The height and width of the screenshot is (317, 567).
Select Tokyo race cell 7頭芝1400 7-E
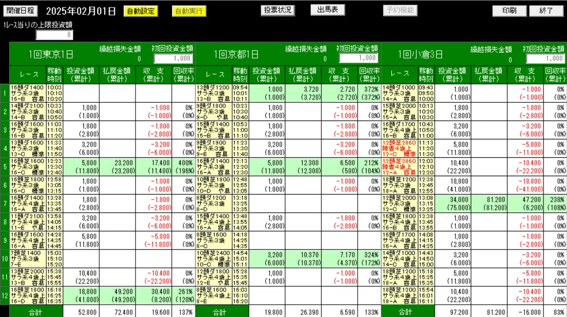27,259
